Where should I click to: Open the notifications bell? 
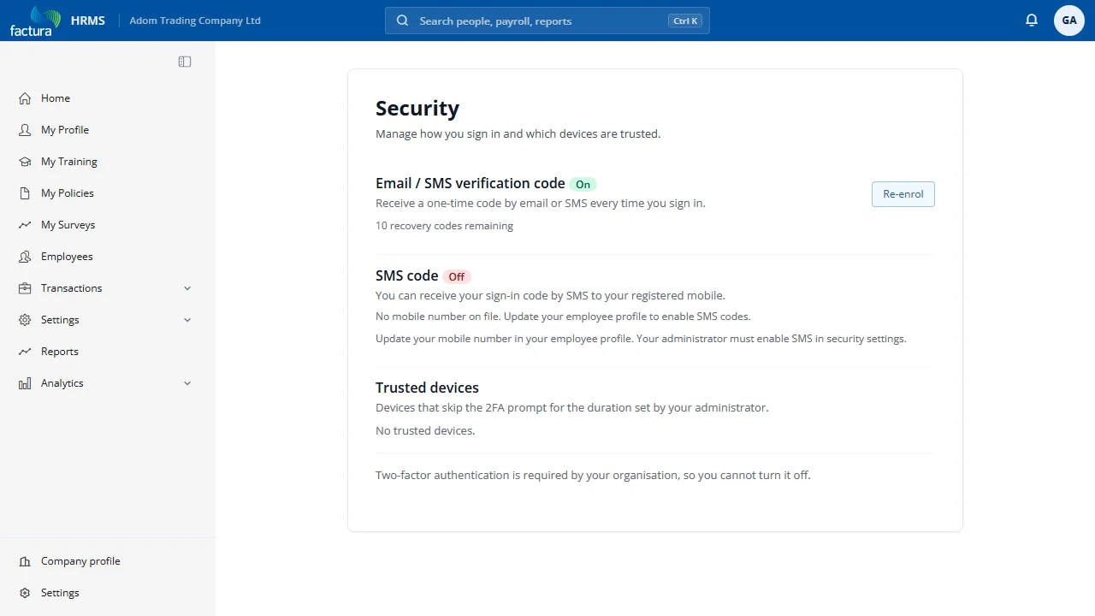click(1032, 21)
